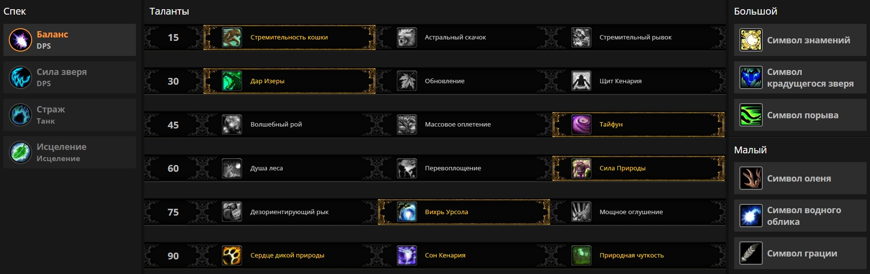The width and height of the screenshot is (870, 274).
Task: Choose the Астральный скачок talent
Action: [455, 37]
